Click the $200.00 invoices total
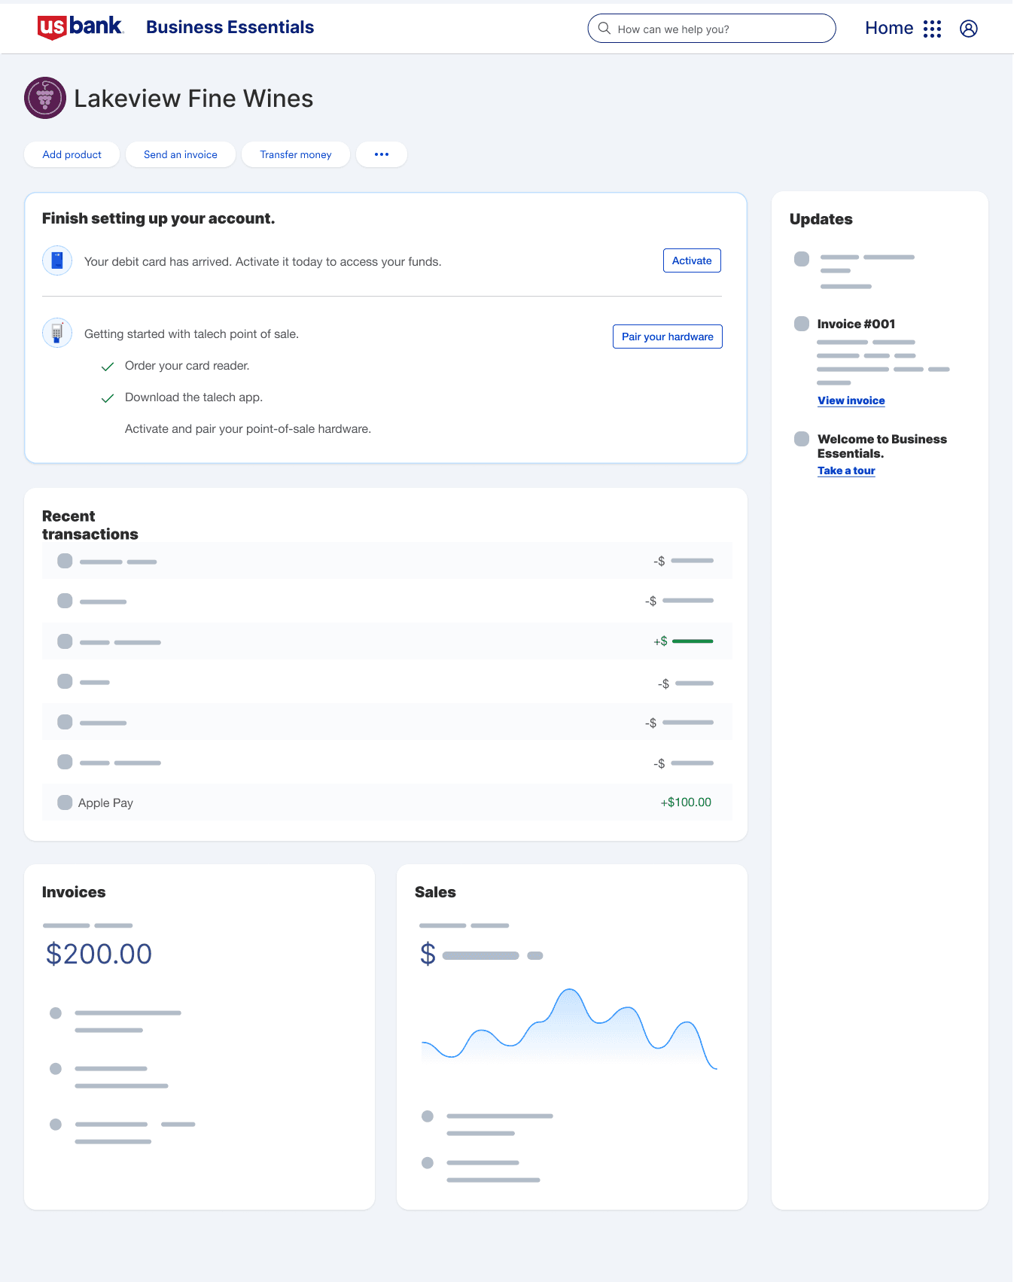This screenshot has width=1014, height=1282. tap(99, 954)
